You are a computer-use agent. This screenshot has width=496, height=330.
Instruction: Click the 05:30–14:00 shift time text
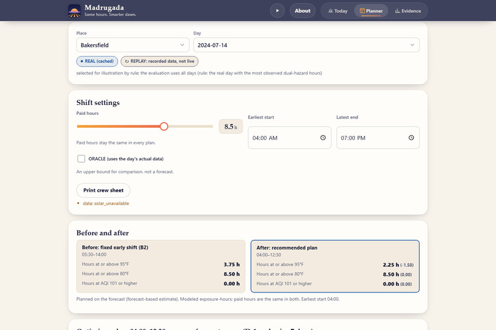tap(94, 254)
